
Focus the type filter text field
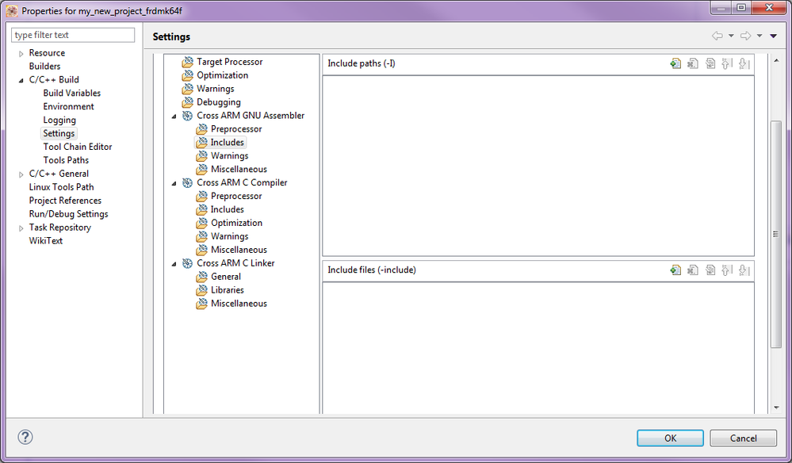(x=73, y=35)
